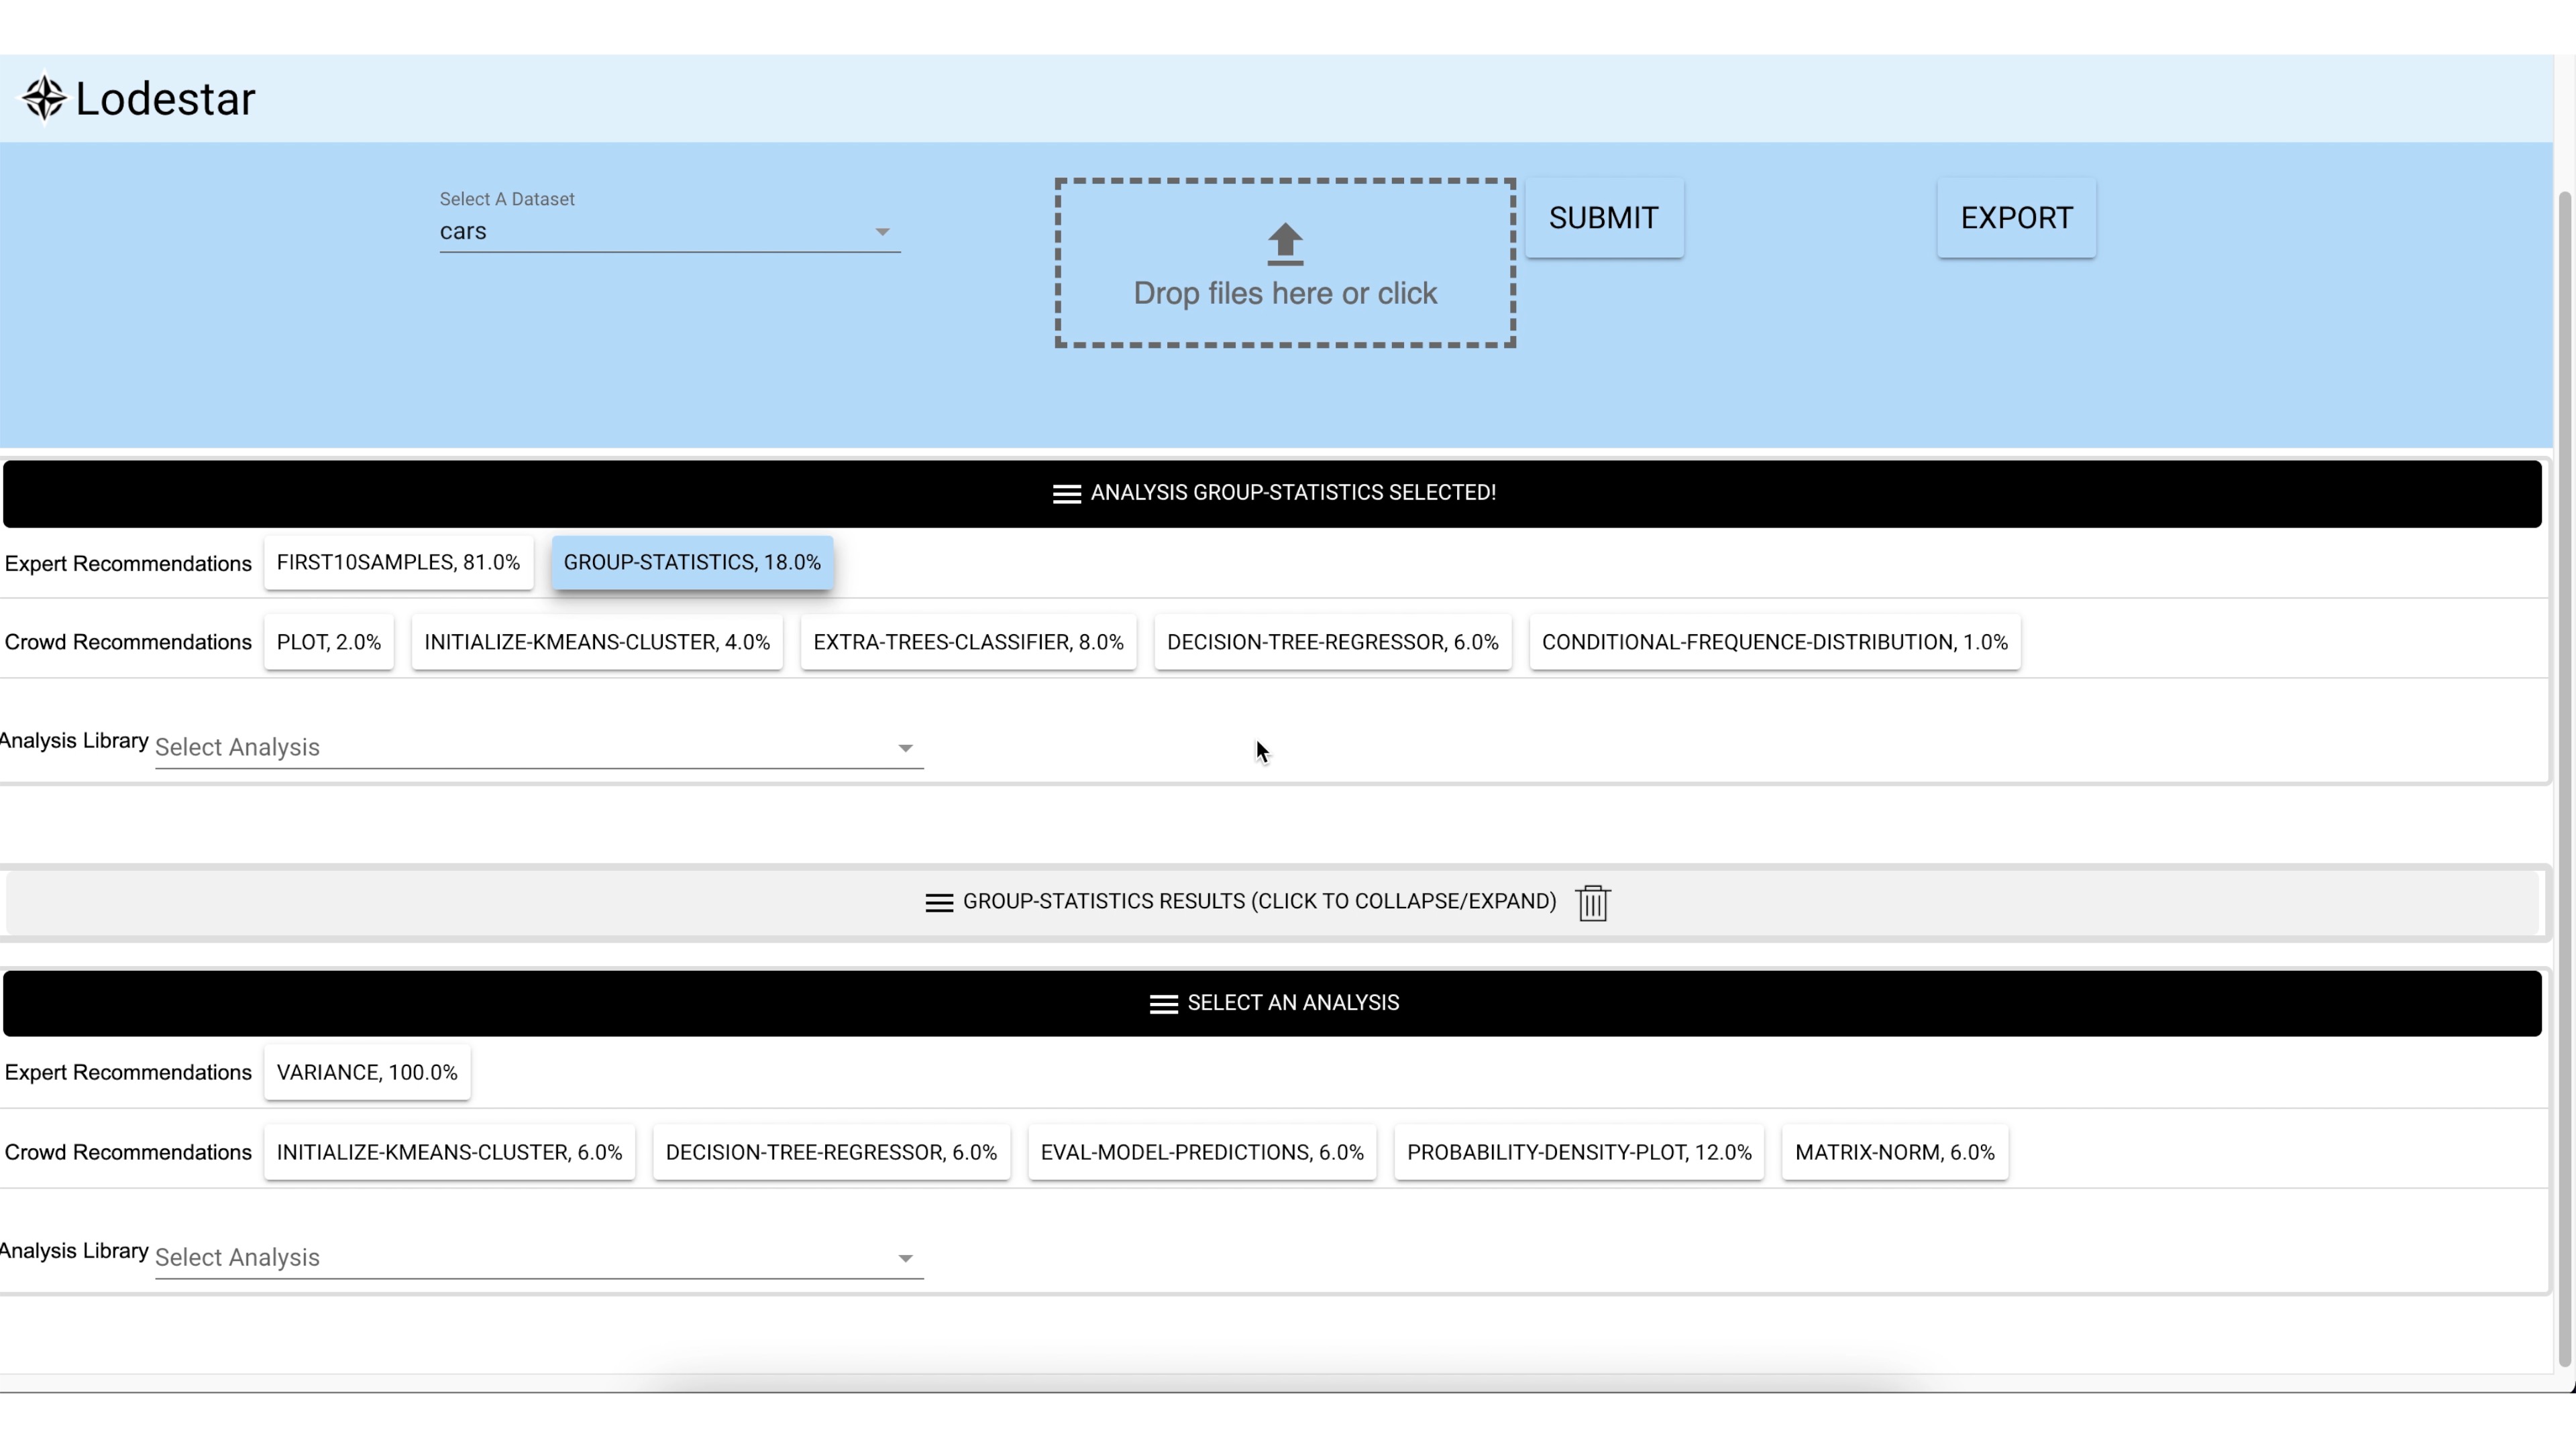Click hamburger icon in Select An Analysis bar
Image resolution: width=2576 pixels, height=1448 pixels.
pyautogui.click(x=1164, y=1004)
